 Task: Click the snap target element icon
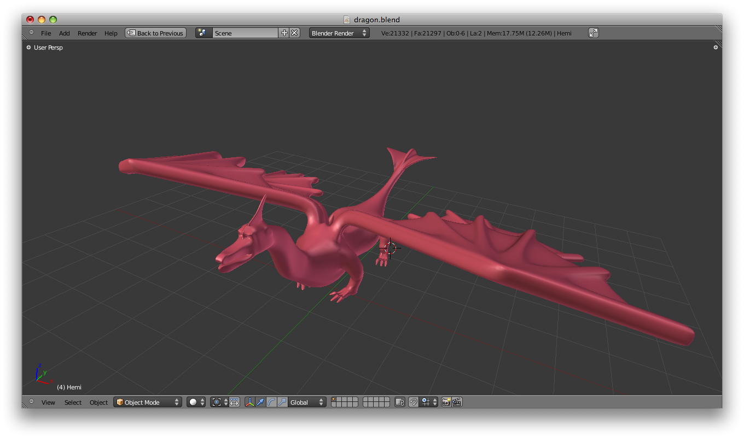[426, 402]
